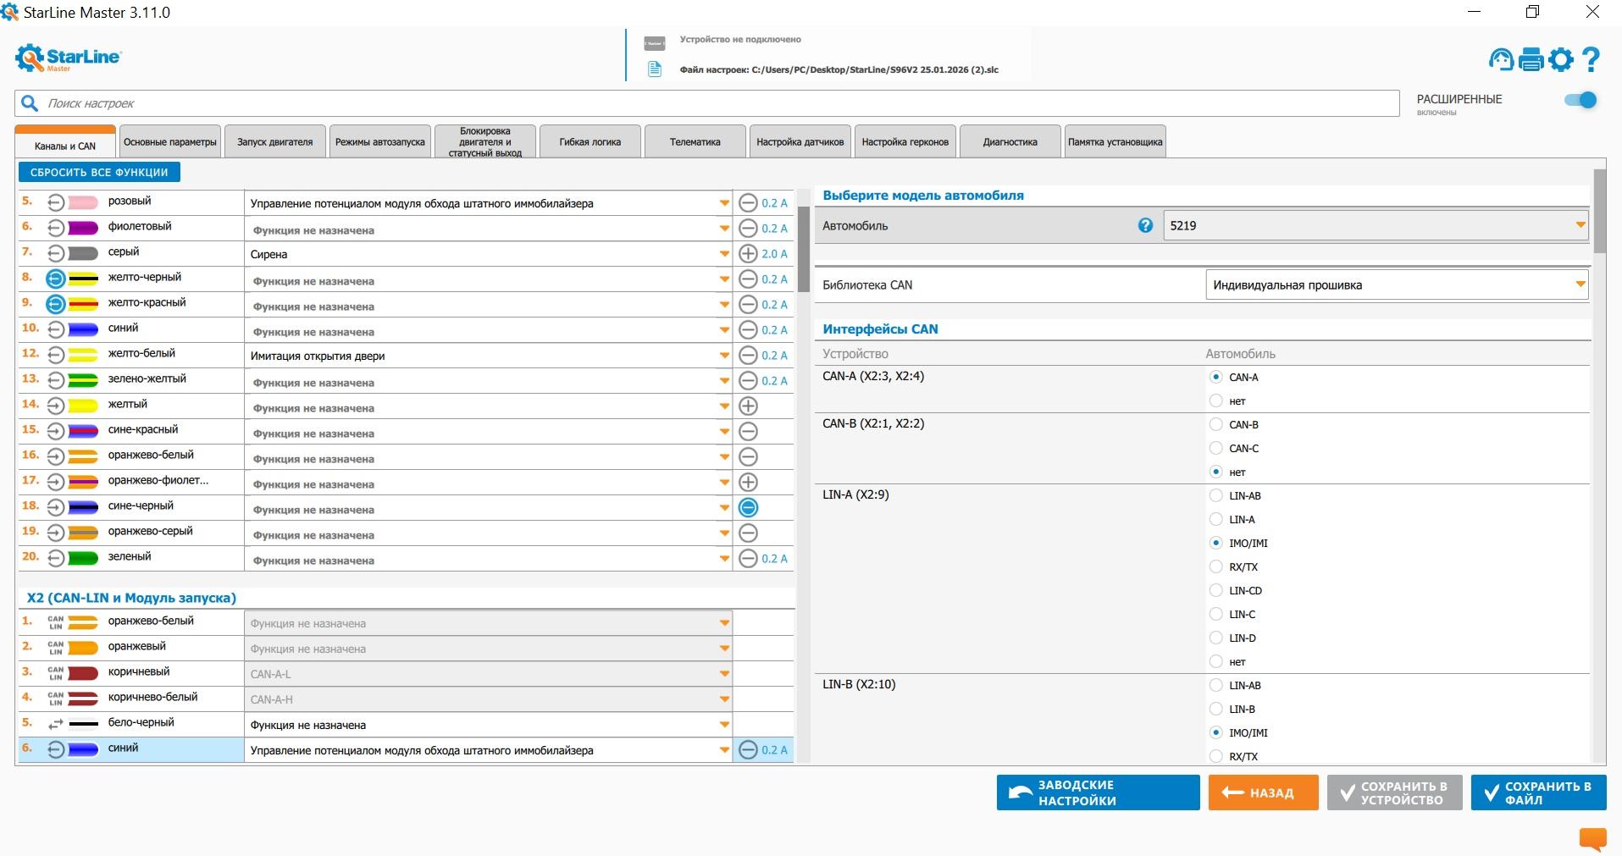The image size is (1622, 856).
Task: Open function dropdown for желто-белый channel
Action: coord(724,356)
